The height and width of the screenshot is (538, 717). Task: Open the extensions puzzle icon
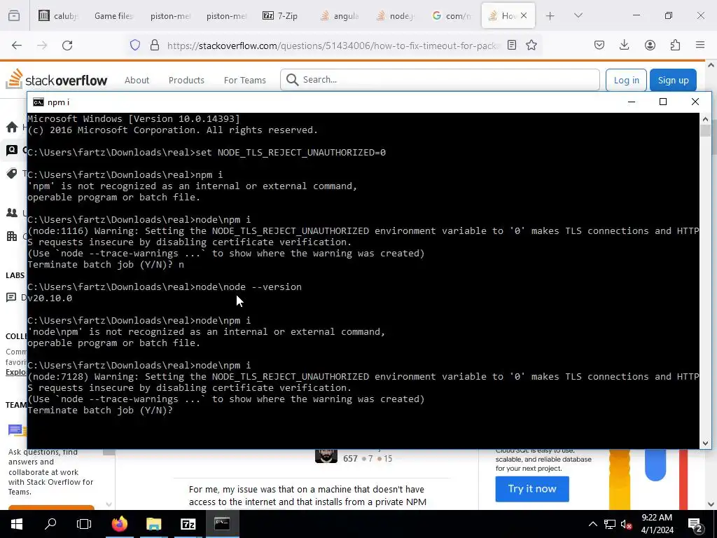[675, 45]
